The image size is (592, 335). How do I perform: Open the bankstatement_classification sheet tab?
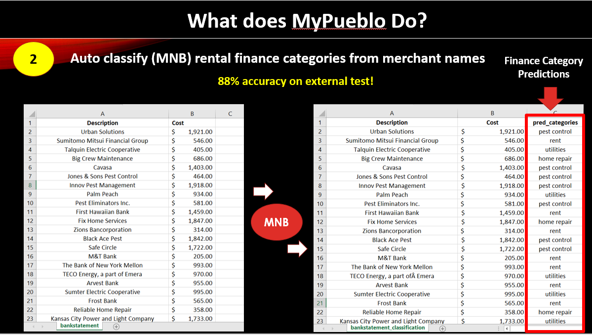tap(388, 328)
